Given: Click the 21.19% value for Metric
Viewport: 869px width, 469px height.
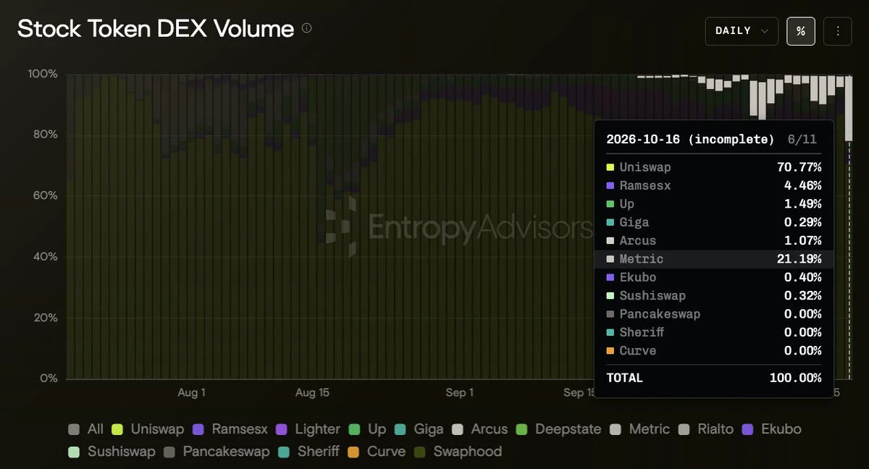Looking at the screenshot, I should [x=799, y=259].
